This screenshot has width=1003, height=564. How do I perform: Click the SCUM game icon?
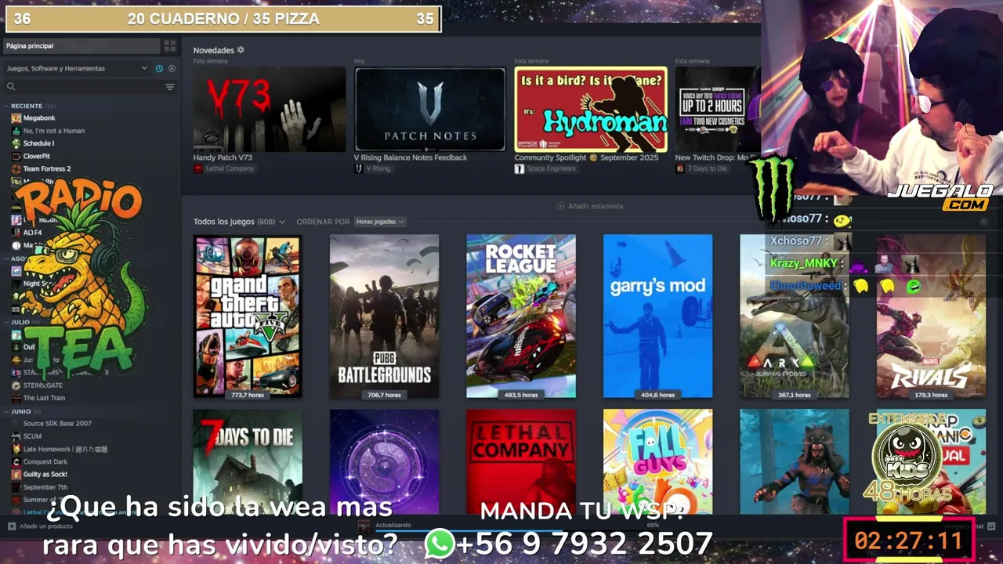click(x=16, y=436)
